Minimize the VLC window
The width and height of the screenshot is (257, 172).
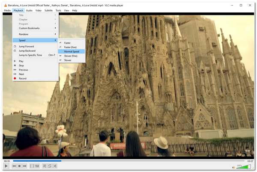click(232, 6)
